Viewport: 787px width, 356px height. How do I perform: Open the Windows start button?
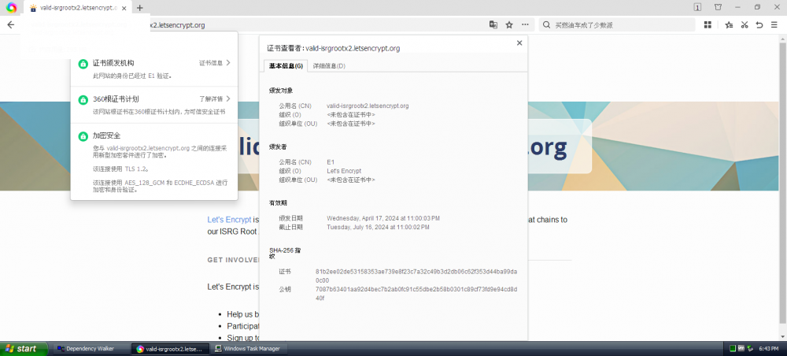point(21,348)
